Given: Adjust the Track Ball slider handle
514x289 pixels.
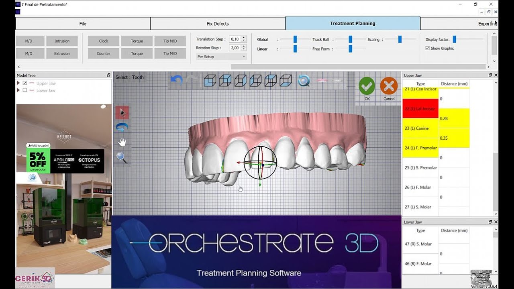Looking at the screenshot, I should click(x=350, y=39).
